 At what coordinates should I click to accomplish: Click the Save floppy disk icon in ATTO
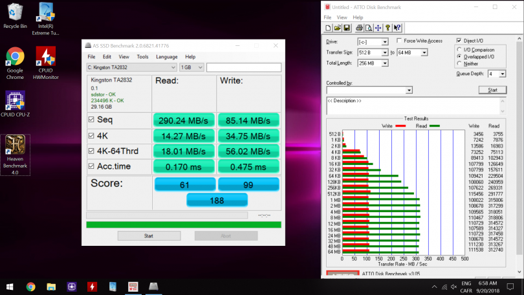(x=347, y=28)
